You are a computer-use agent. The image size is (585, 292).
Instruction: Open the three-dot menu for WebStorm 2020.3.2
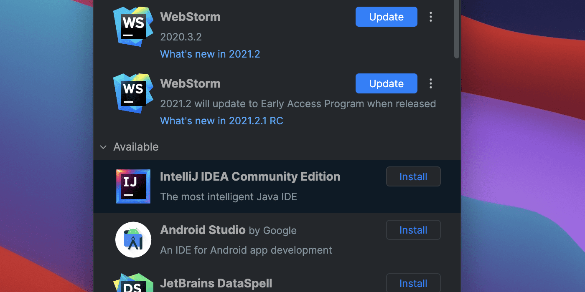click(x=431, y=17)
